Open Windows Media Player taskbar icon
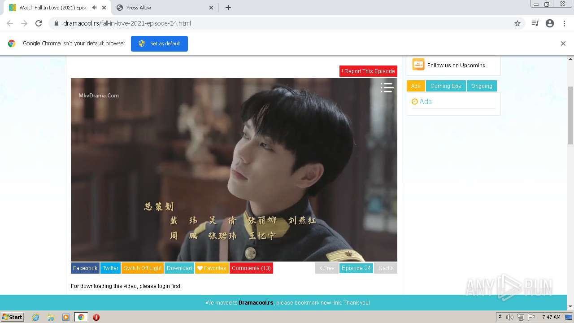Viewport: 574px width, 323px height. click(x=66, y=317)
